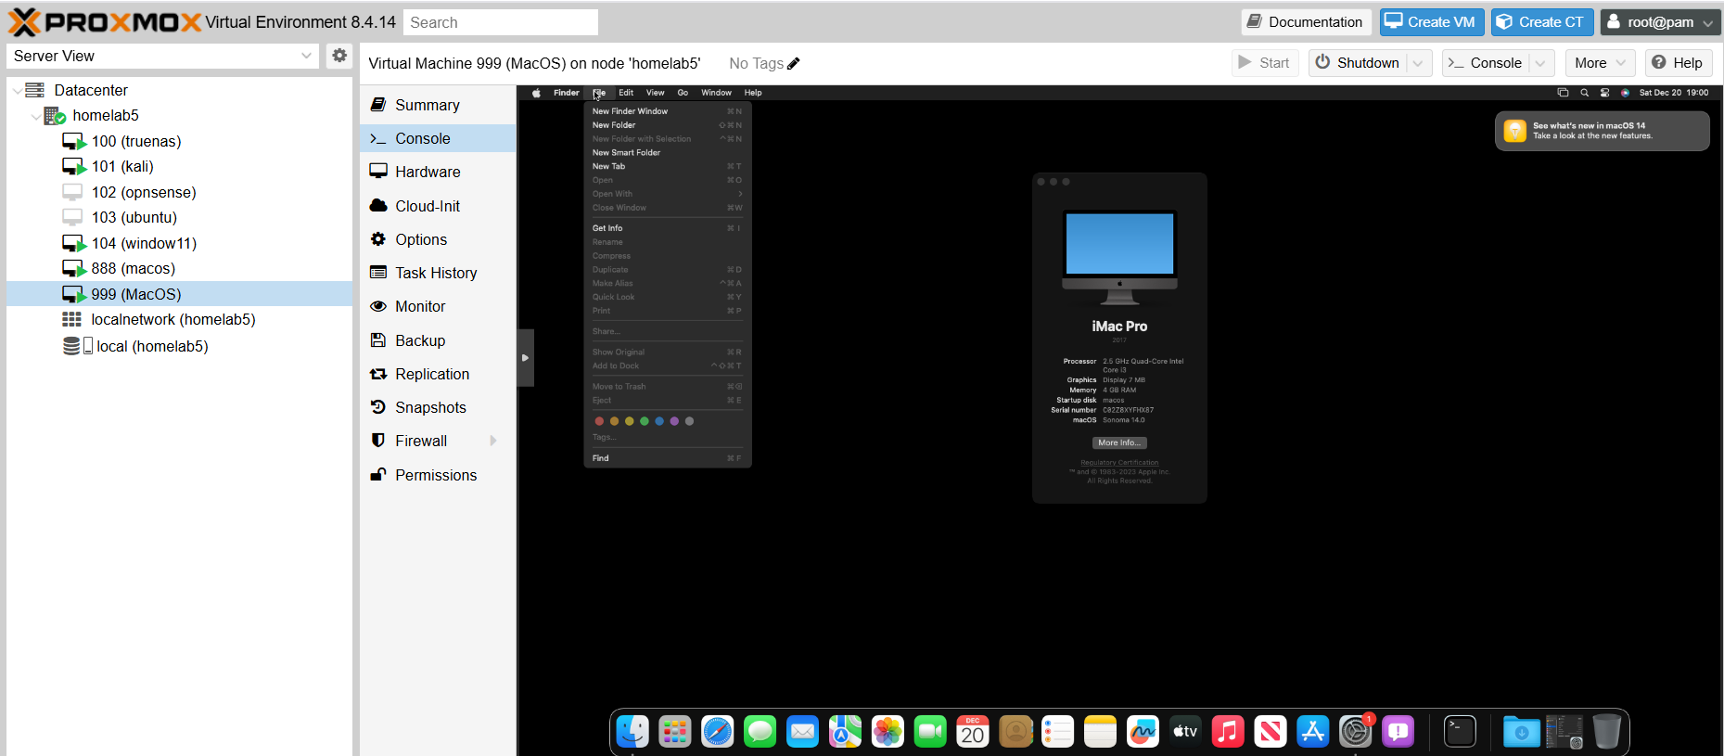Open Contacts app in the dock

pos(1015,732)
